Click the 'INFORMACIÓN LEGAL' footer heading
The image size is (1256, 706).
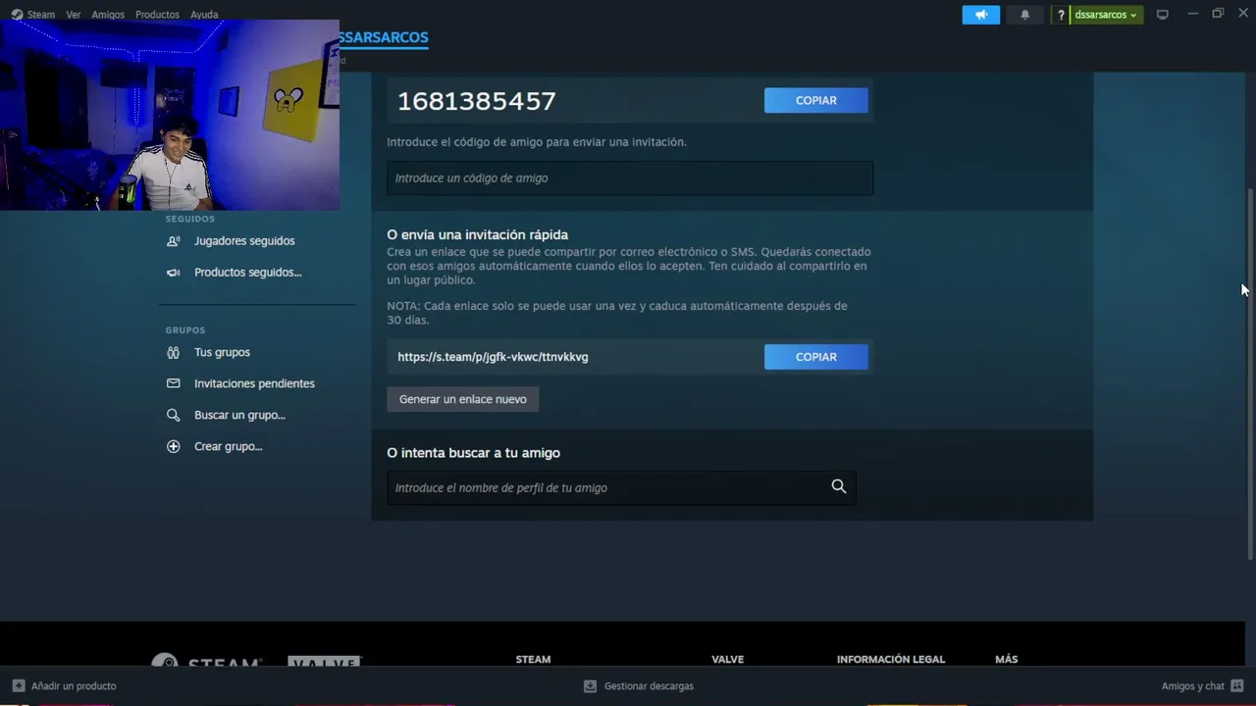(891, 660)
